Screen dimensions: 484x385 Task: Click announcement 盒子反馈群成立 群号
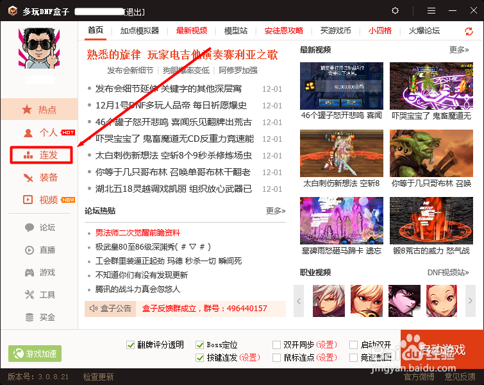204,309
